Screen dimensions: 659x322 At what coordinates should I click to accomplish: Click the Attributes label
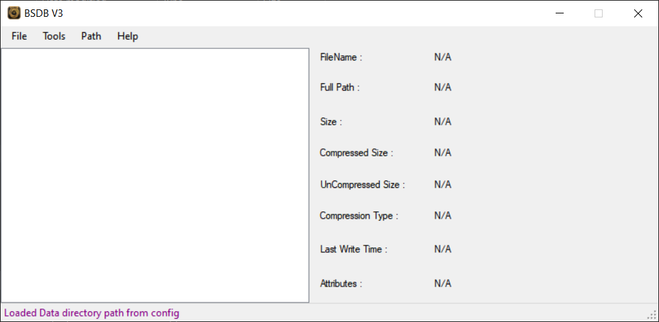pyautogui.click(x=341, y=284)
